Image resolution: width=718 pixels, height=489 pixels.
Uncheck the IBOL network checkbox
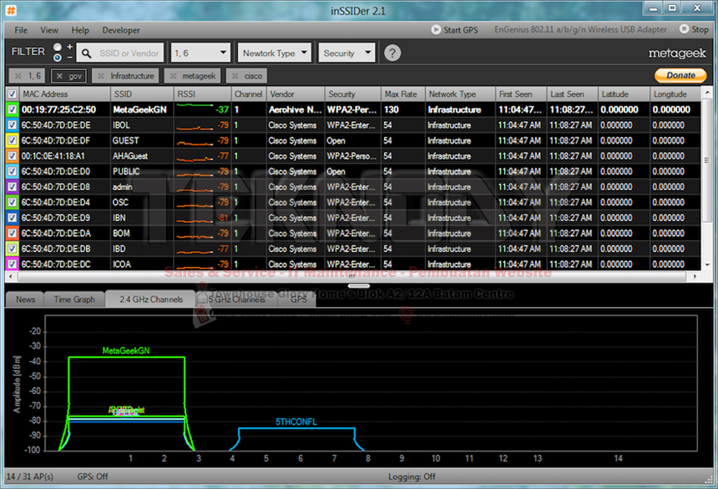pyautogui.click(x=12, y=125)
